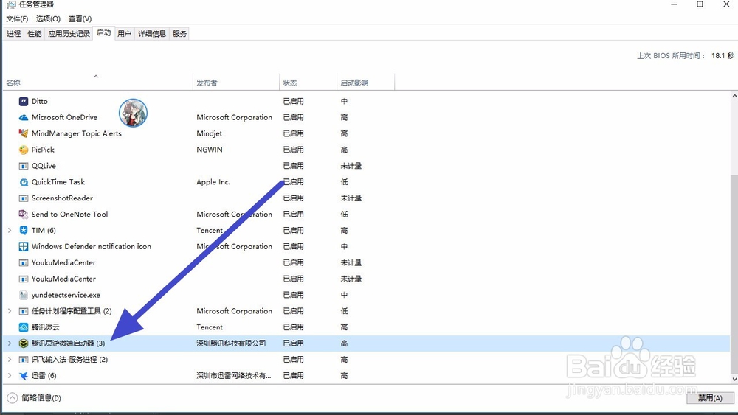Click the Microsoft OneDrive cloud icon

coord(24,117)
